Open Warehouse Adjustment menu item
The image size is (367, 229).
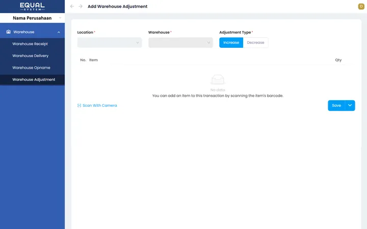[x=32, y=80]
